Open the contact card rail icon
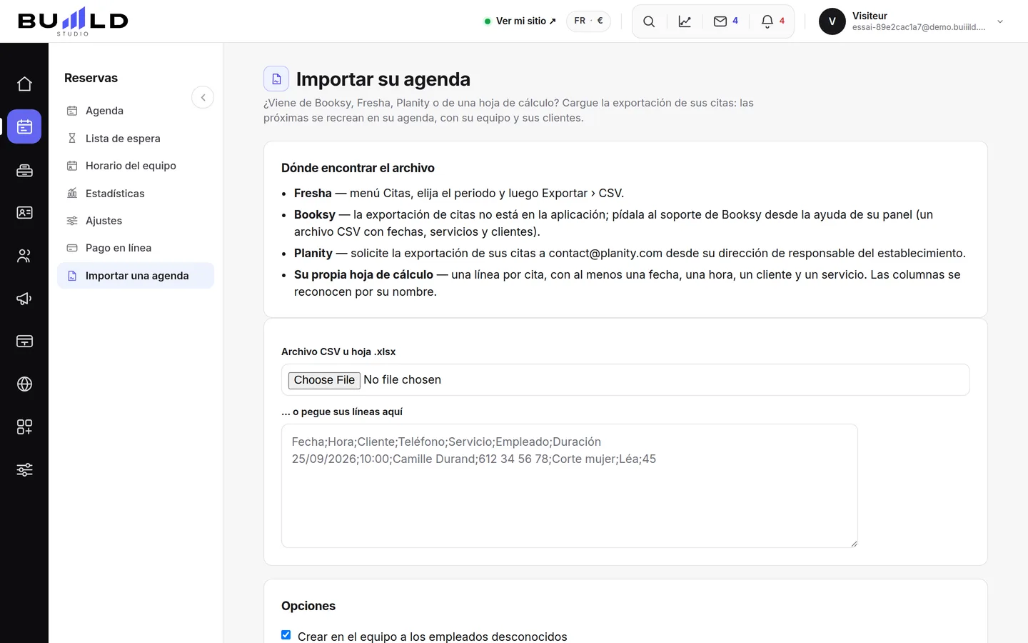 click(24, 213)
